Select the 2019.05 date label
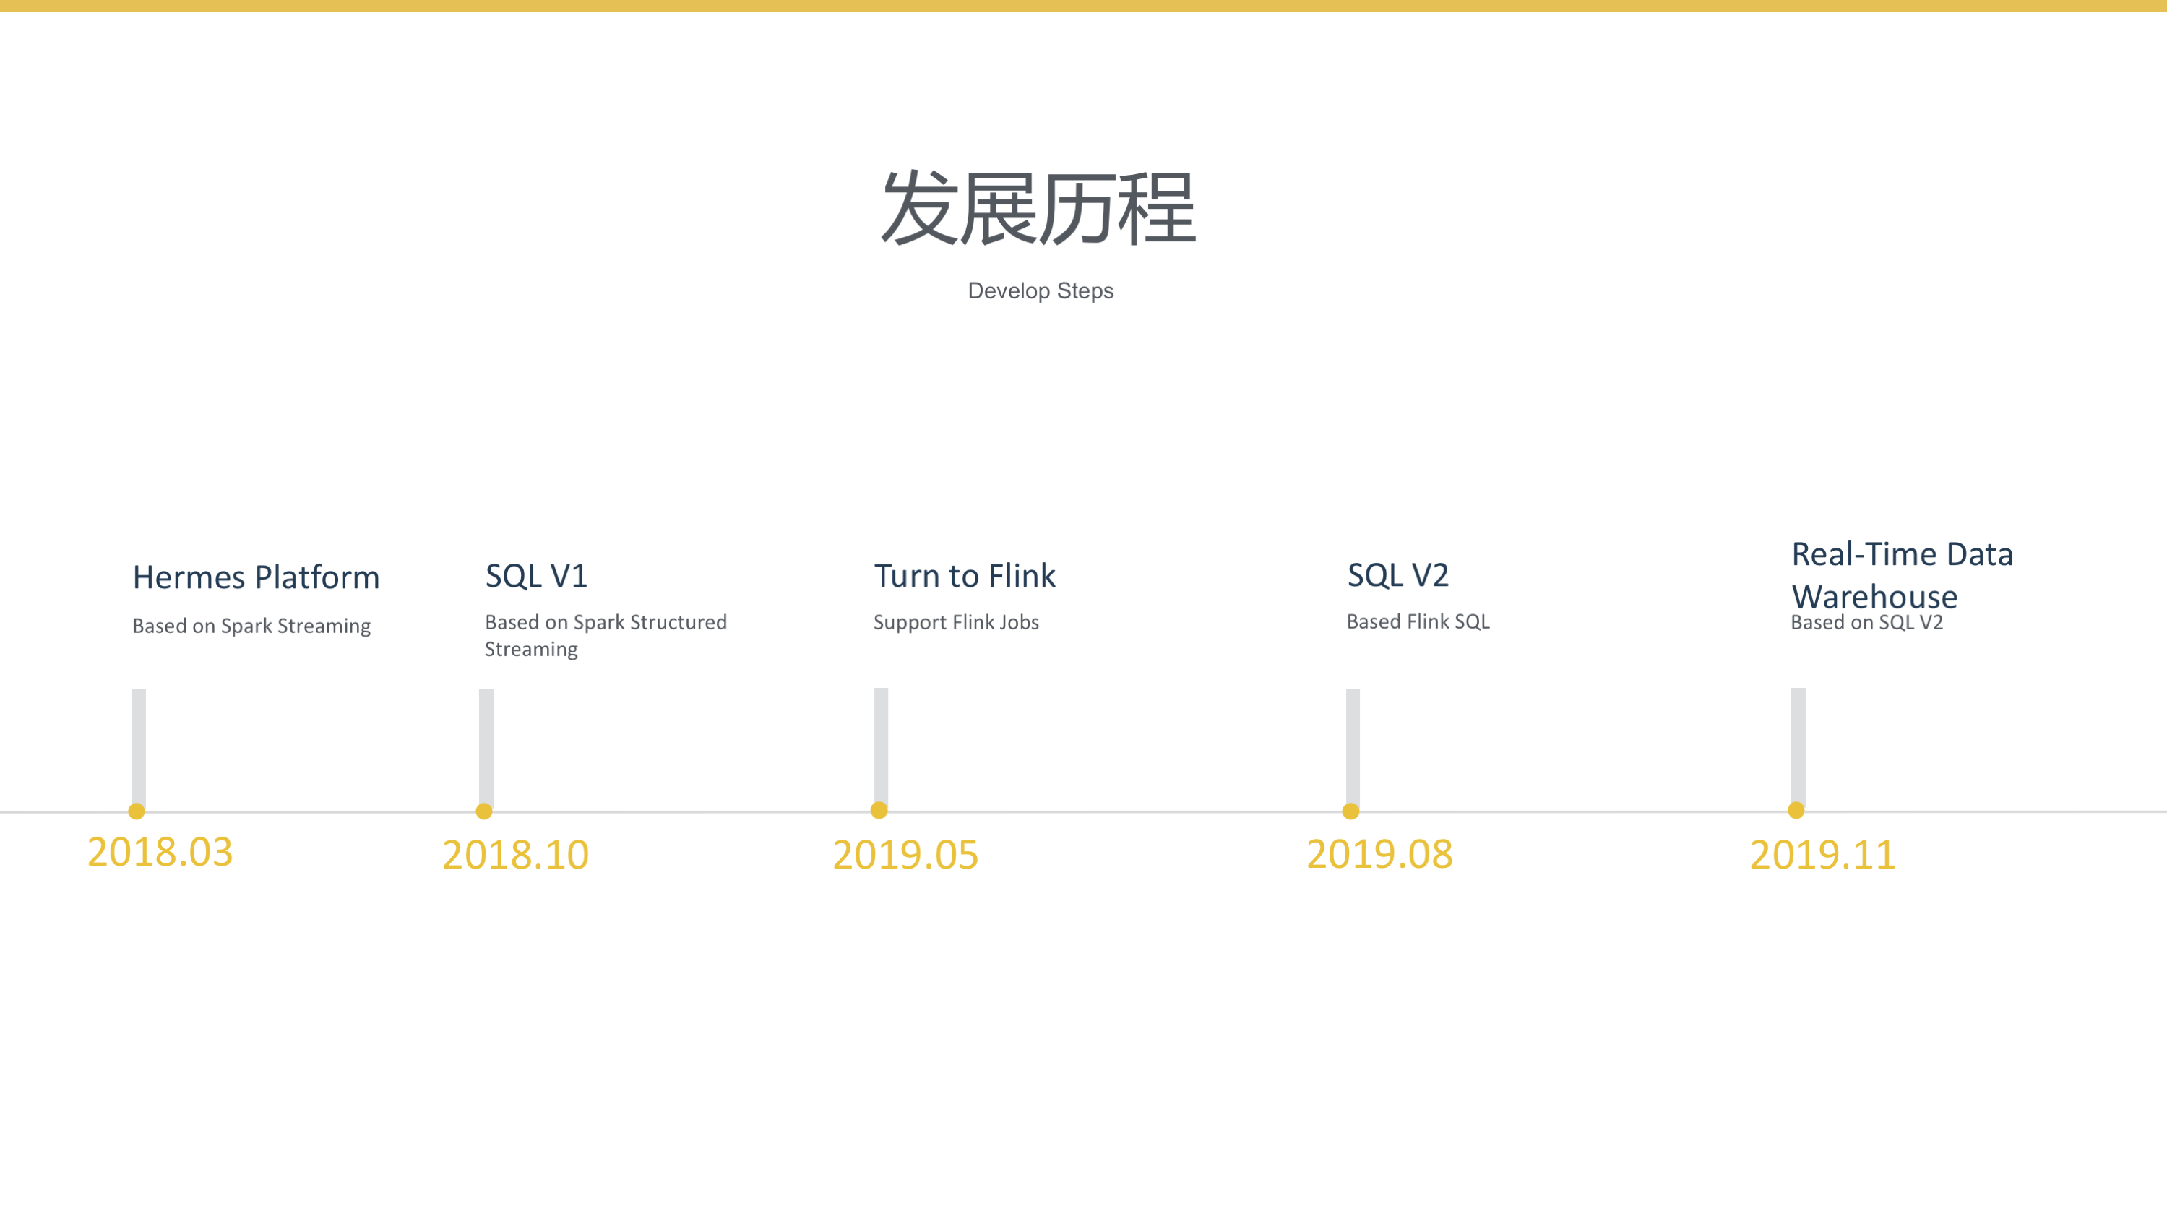This screenshot has height=1219, width=2167. [x=905, y=855]
